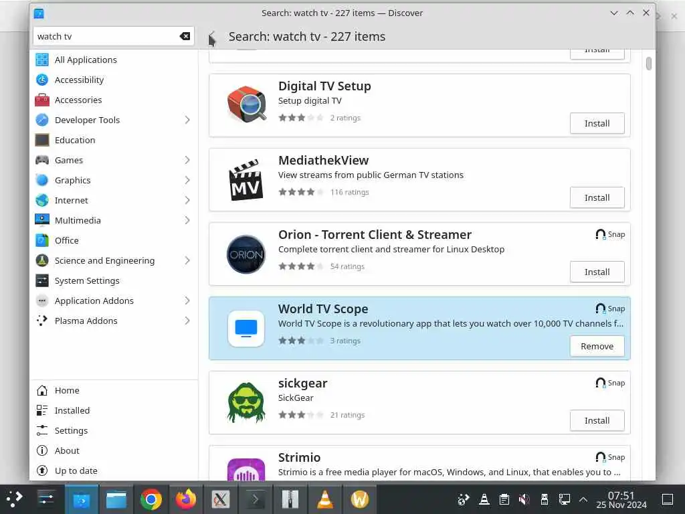Open the KDE application launcher
This screenshot has width=685, height=514.
tap(15, 499)
